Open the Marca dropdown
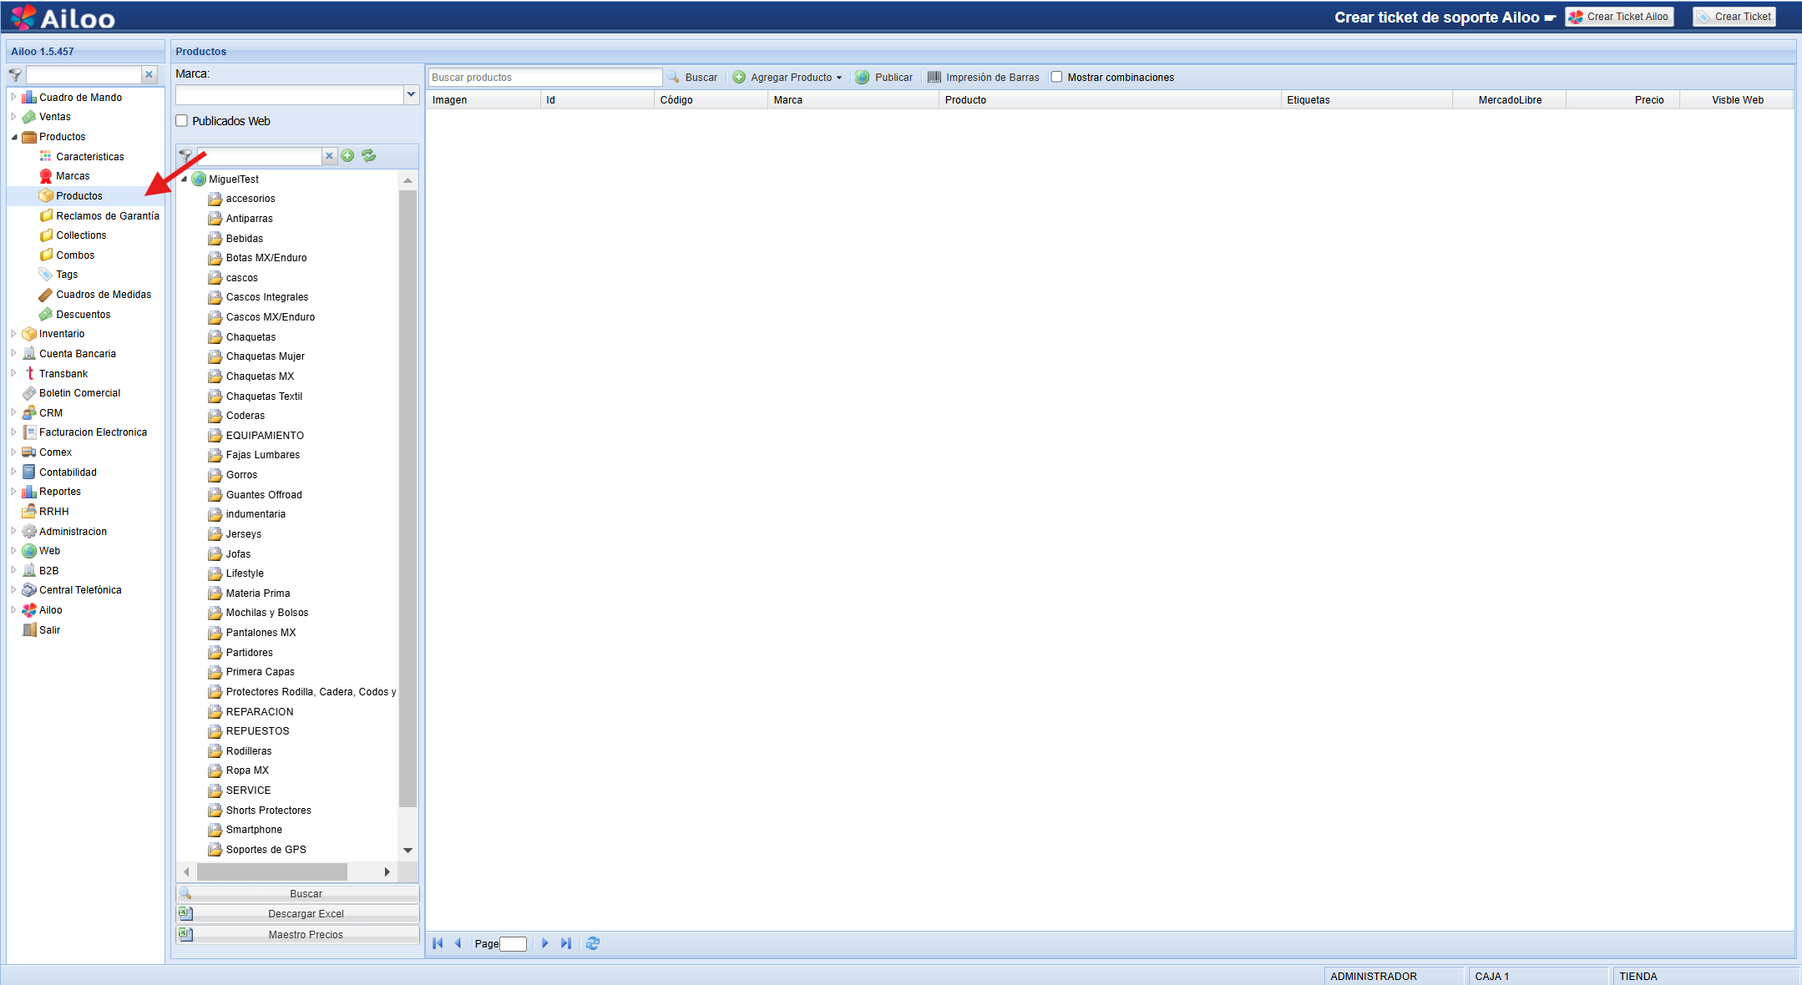The image size is (1802, 985). [411, 94]
